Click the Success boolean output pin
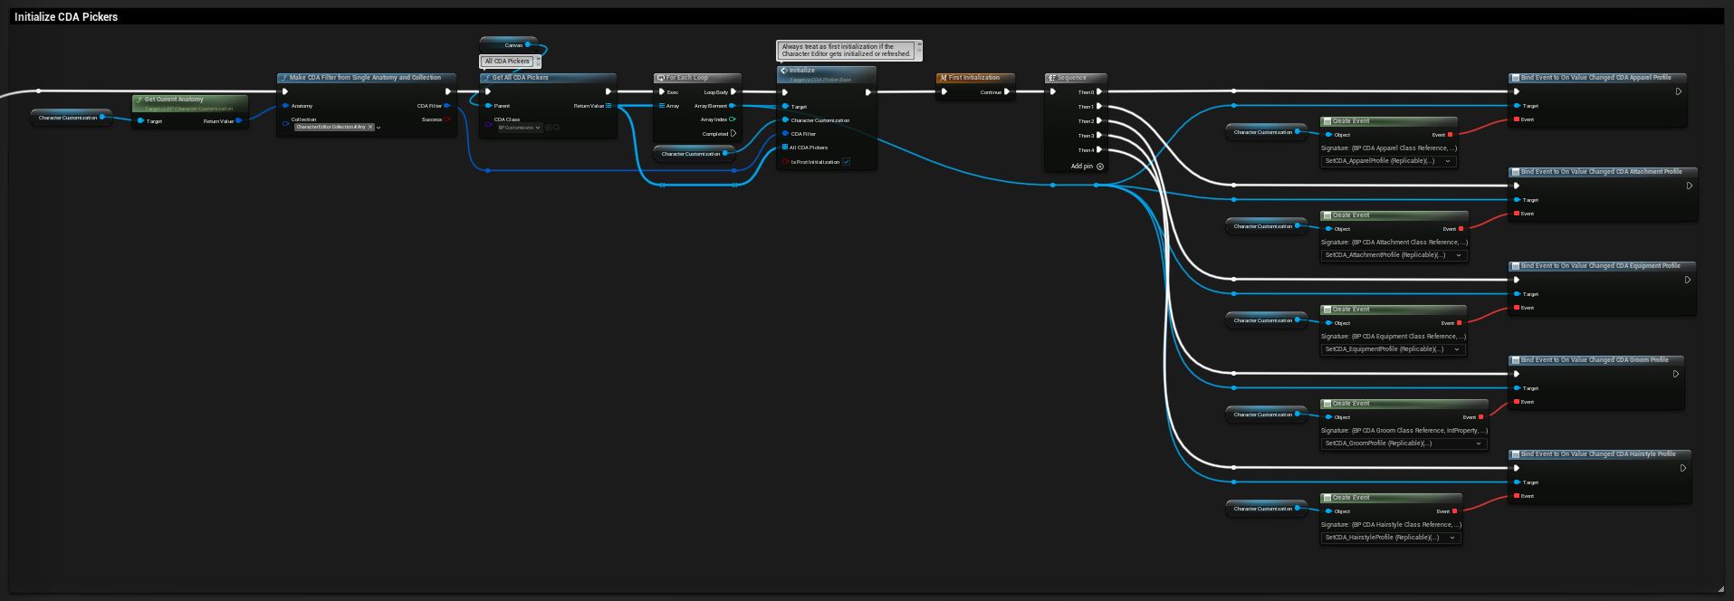The height and width of the screenshot is (601, 1734). (447, 119)
